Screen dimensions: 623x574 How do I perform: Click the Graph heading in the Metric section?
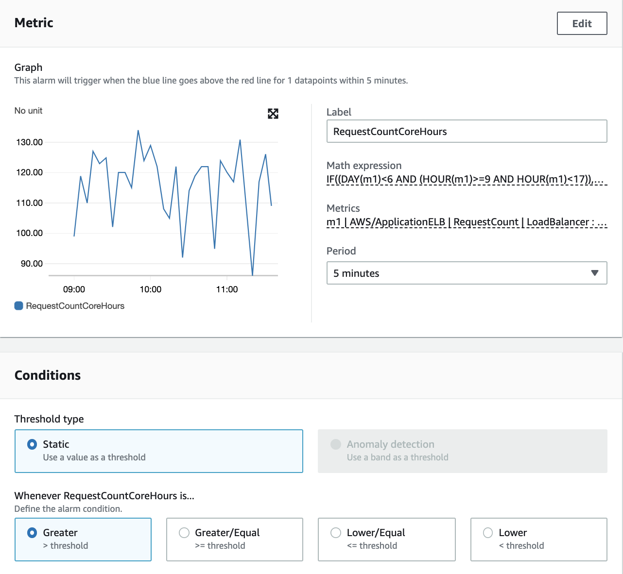[28, 67]
